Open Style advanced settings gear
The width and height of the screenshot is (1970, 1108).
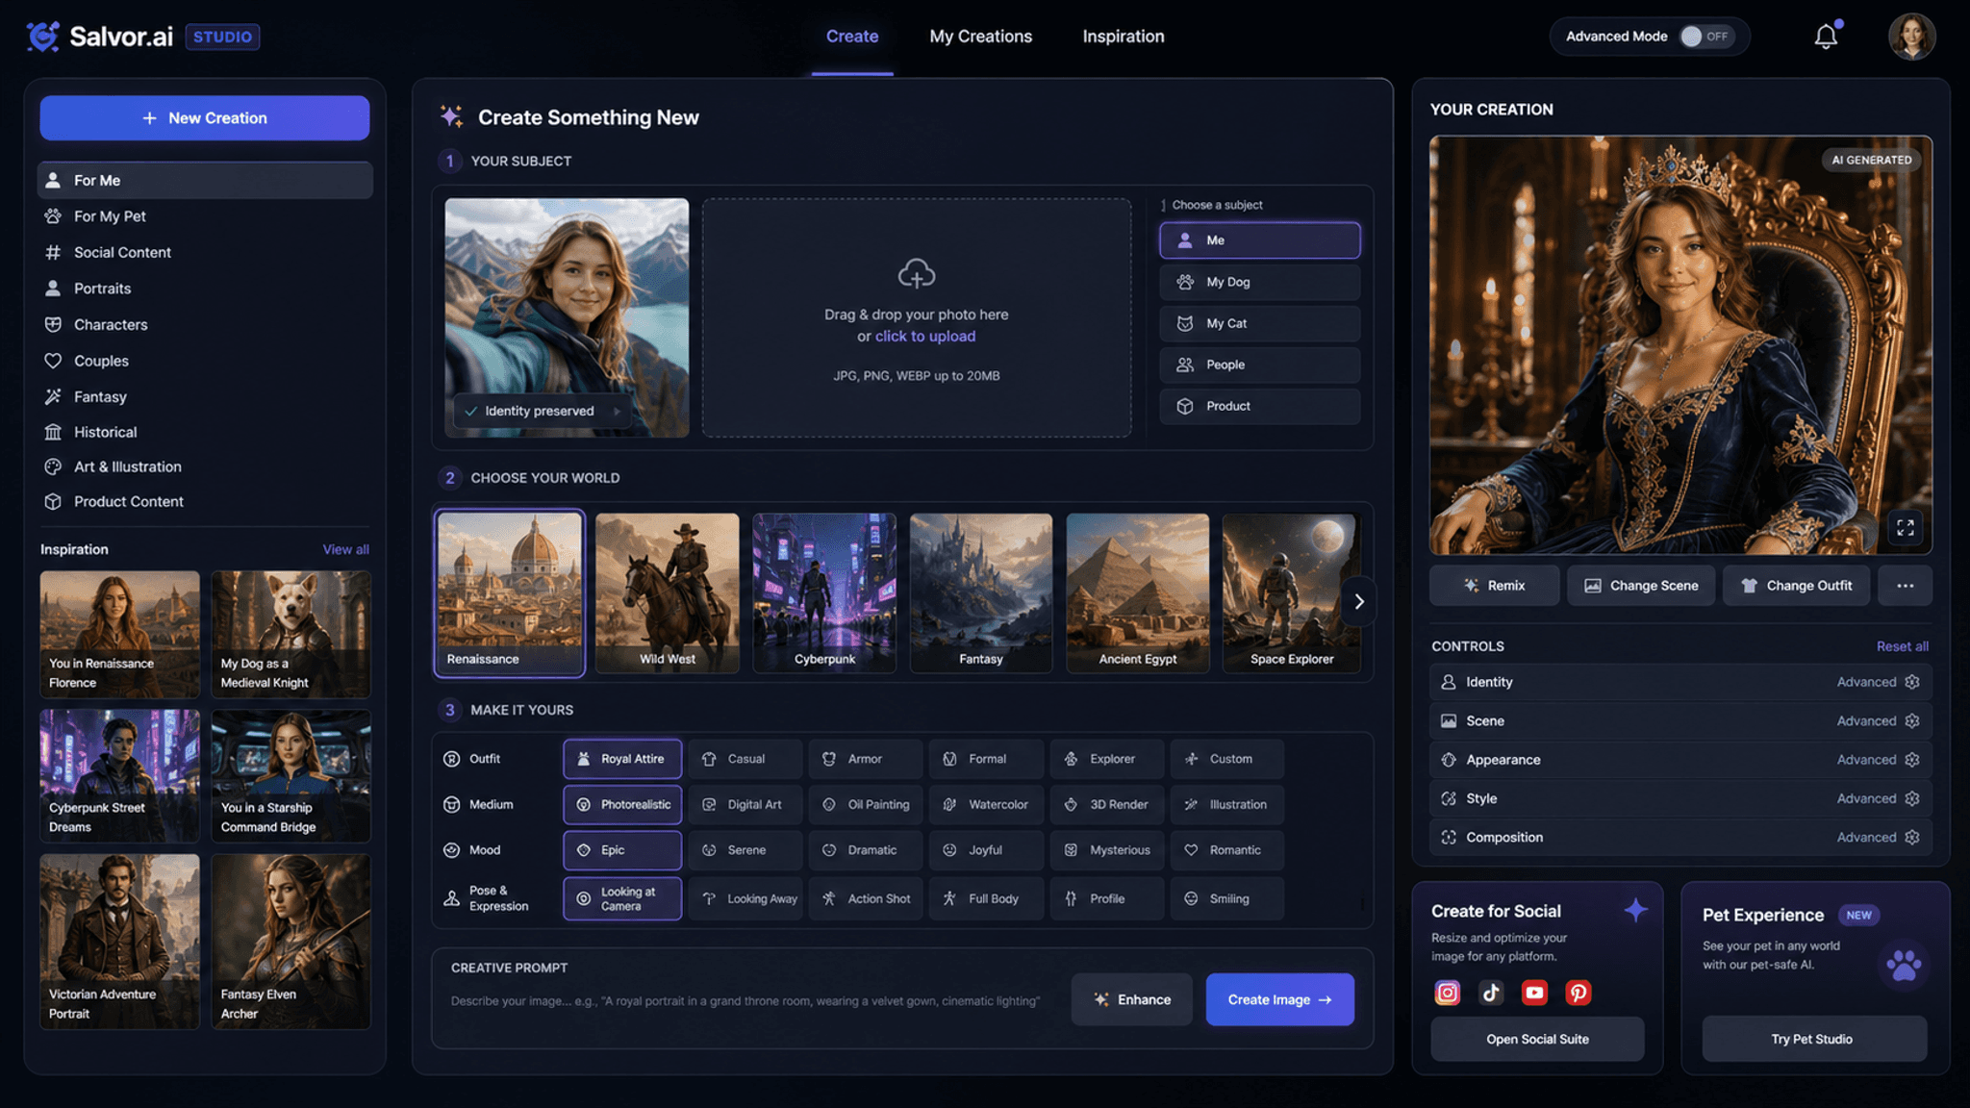[1912, 798]
